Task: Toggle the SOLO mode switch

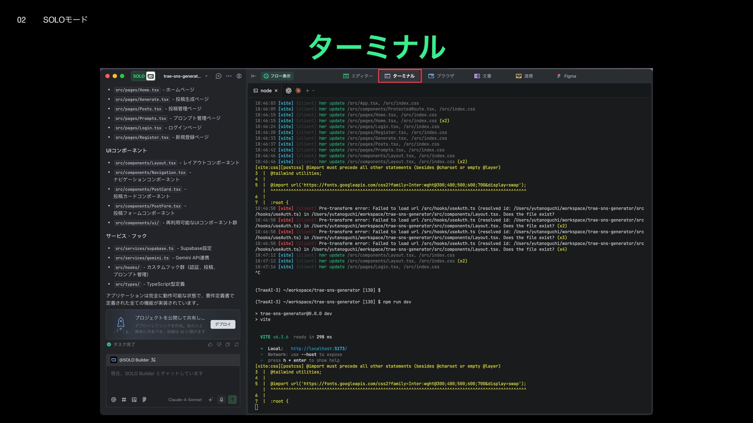Action: click(144, 76)
